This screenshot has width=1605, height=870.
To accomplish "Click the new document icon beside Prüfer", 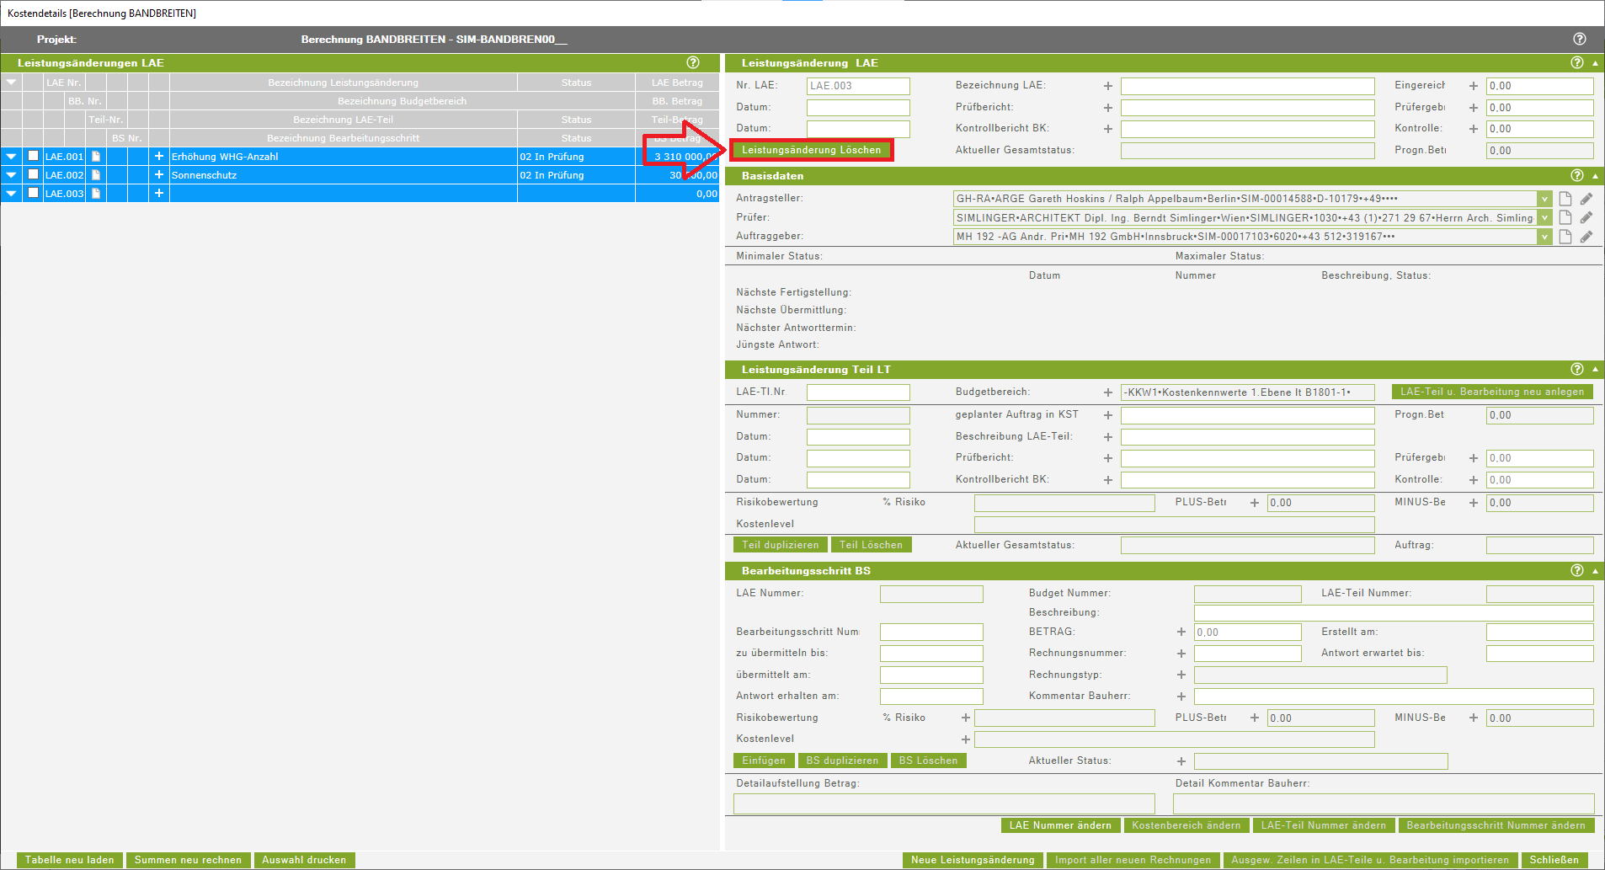I will coord(1565,217).
